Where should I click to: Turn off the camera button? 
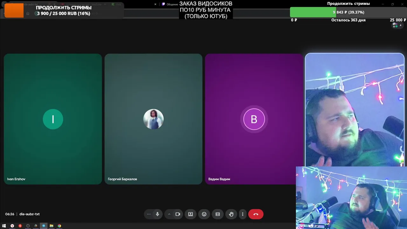[178, 214]
